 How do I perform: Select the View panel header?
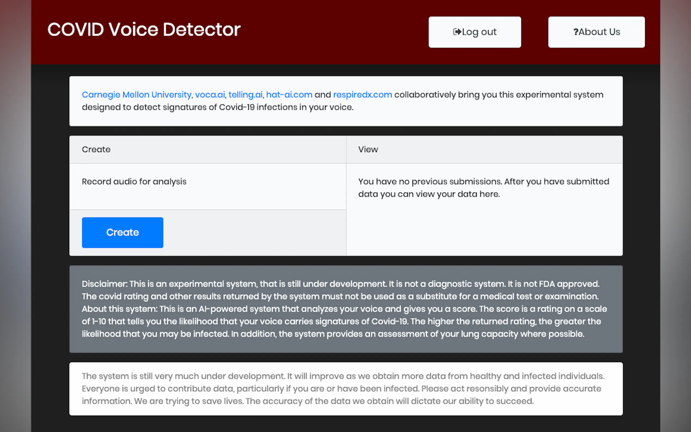click(368, 149)
